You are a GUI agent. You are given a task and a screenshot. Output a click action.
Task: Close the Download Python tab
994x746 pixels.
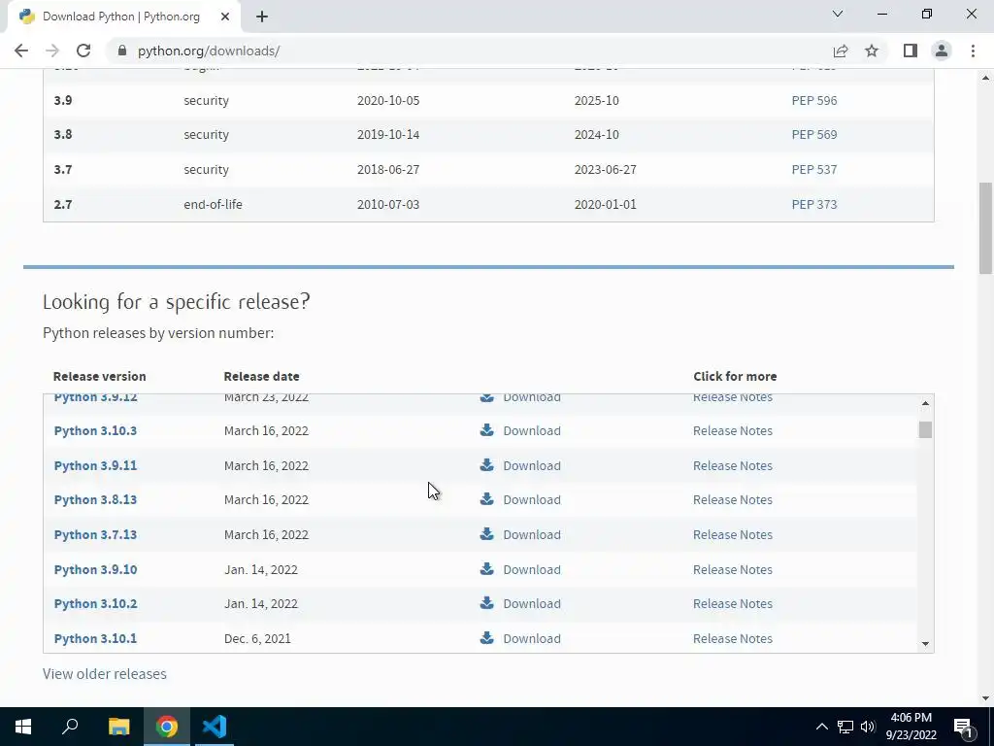click(225, 17)
